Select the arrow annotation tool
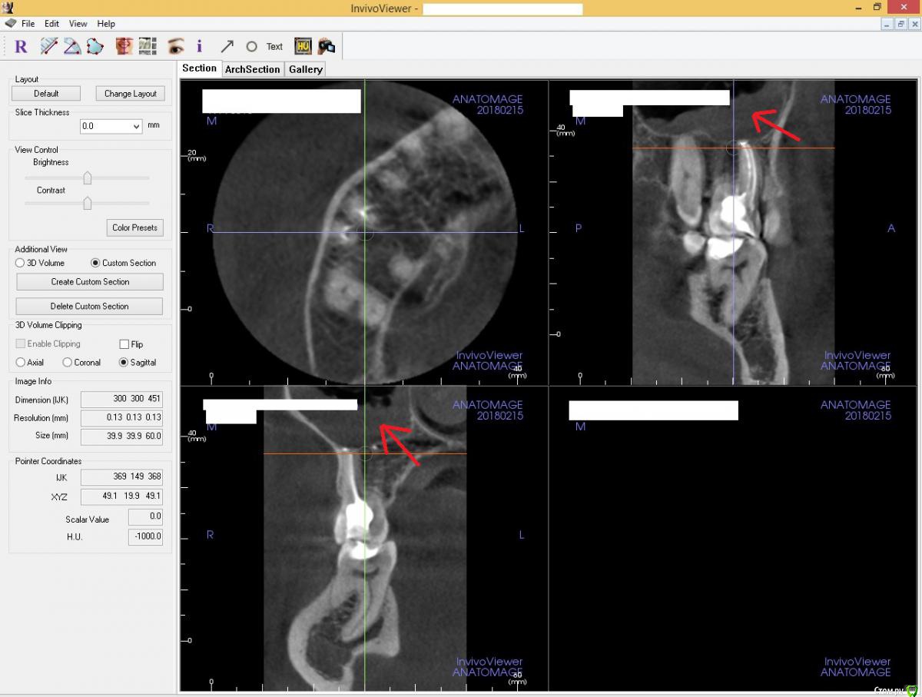This screenshot has height=697, width=922. (227, 47)
